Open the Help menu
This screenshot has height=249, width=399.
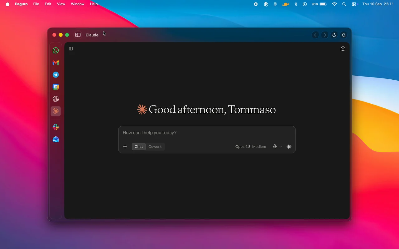point(94,4)
